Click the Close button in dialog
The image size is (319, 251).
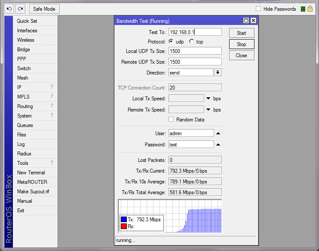242,56
